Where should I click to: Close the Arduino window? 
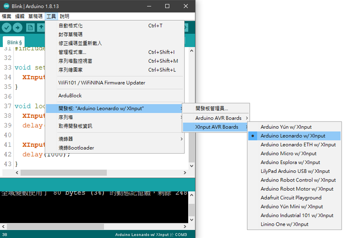(x=186, y=6)
